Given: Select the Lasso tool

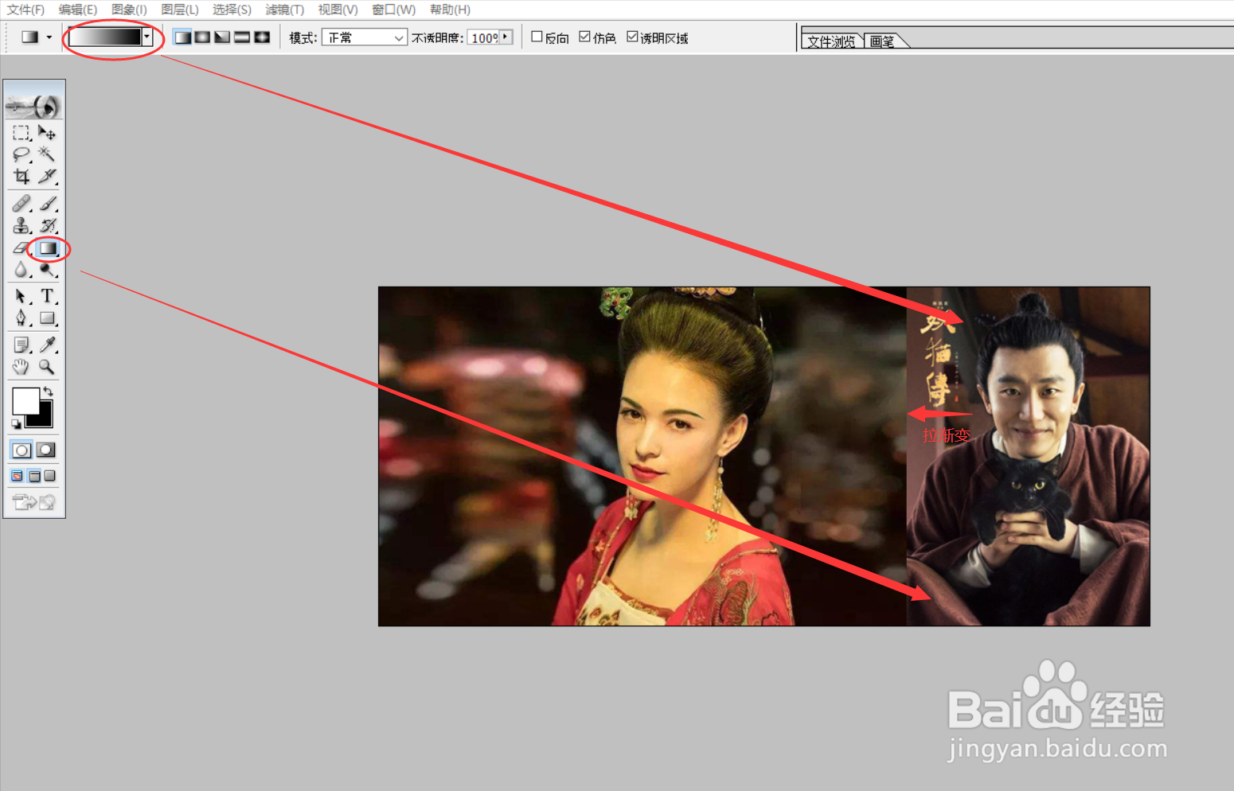Looking at the screenshot, I should click(21, 154).
